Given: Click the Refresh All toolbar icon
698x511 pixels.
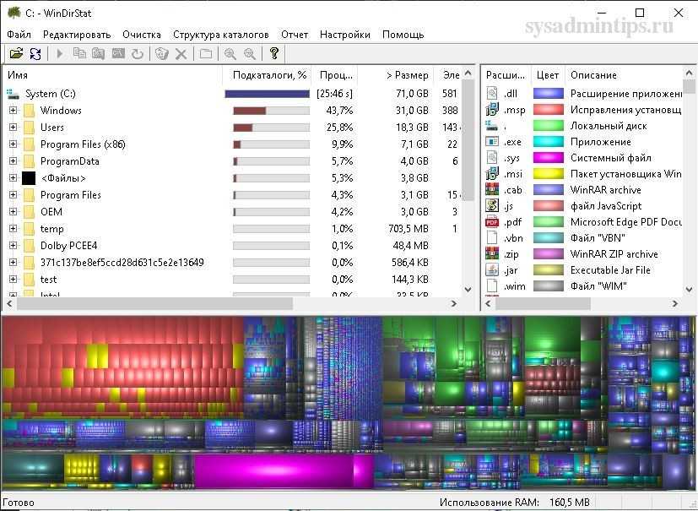Looking at the screenshot, I should pos(35,54).
